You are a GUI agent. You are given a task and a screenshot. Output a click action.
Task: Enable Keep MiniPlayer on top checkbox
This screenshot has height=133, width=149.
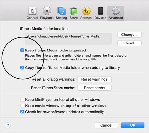point(22,99)
